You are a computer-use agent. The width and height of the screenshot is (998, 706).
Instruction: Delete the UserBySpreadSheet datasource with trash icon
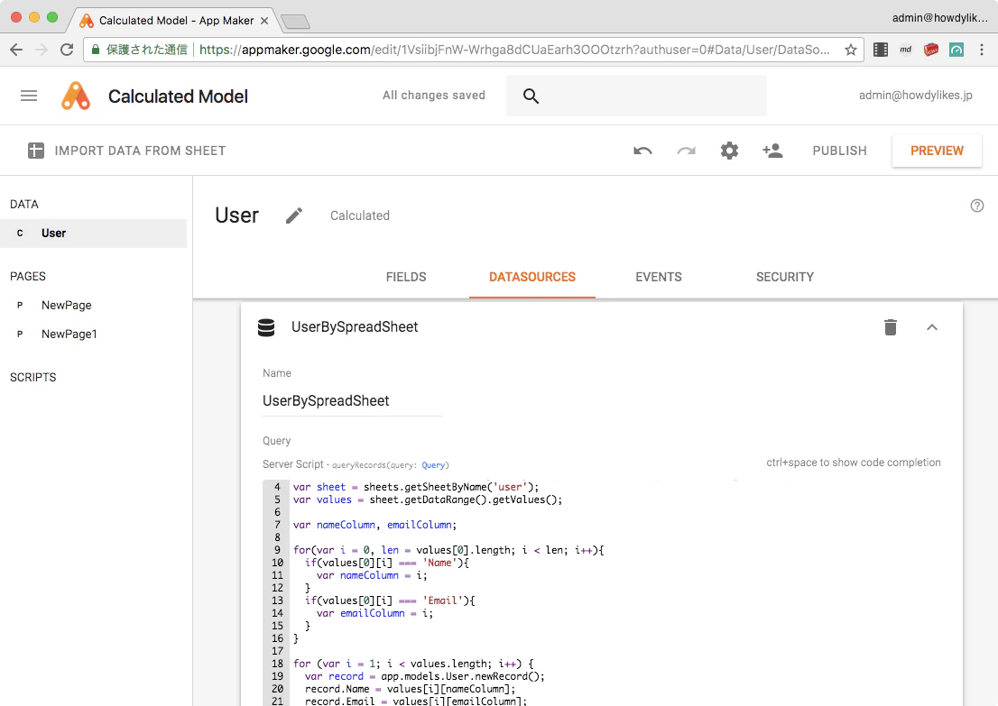[x=891, y=327]
